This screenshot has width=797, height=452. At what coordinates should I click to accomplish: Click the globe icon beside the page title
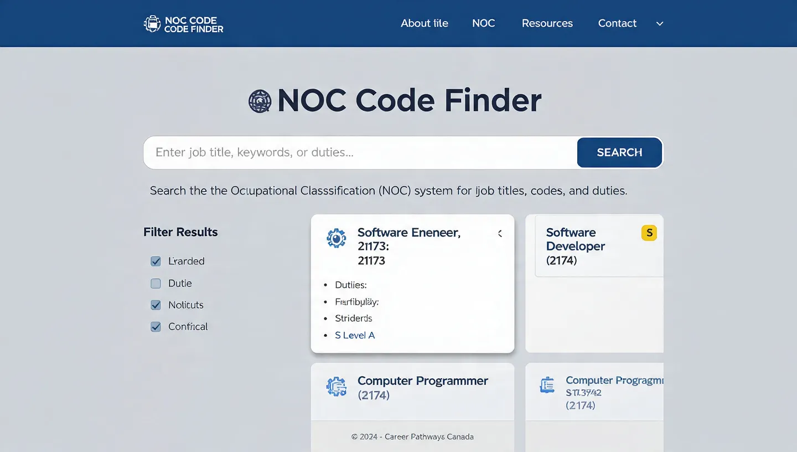260,101
